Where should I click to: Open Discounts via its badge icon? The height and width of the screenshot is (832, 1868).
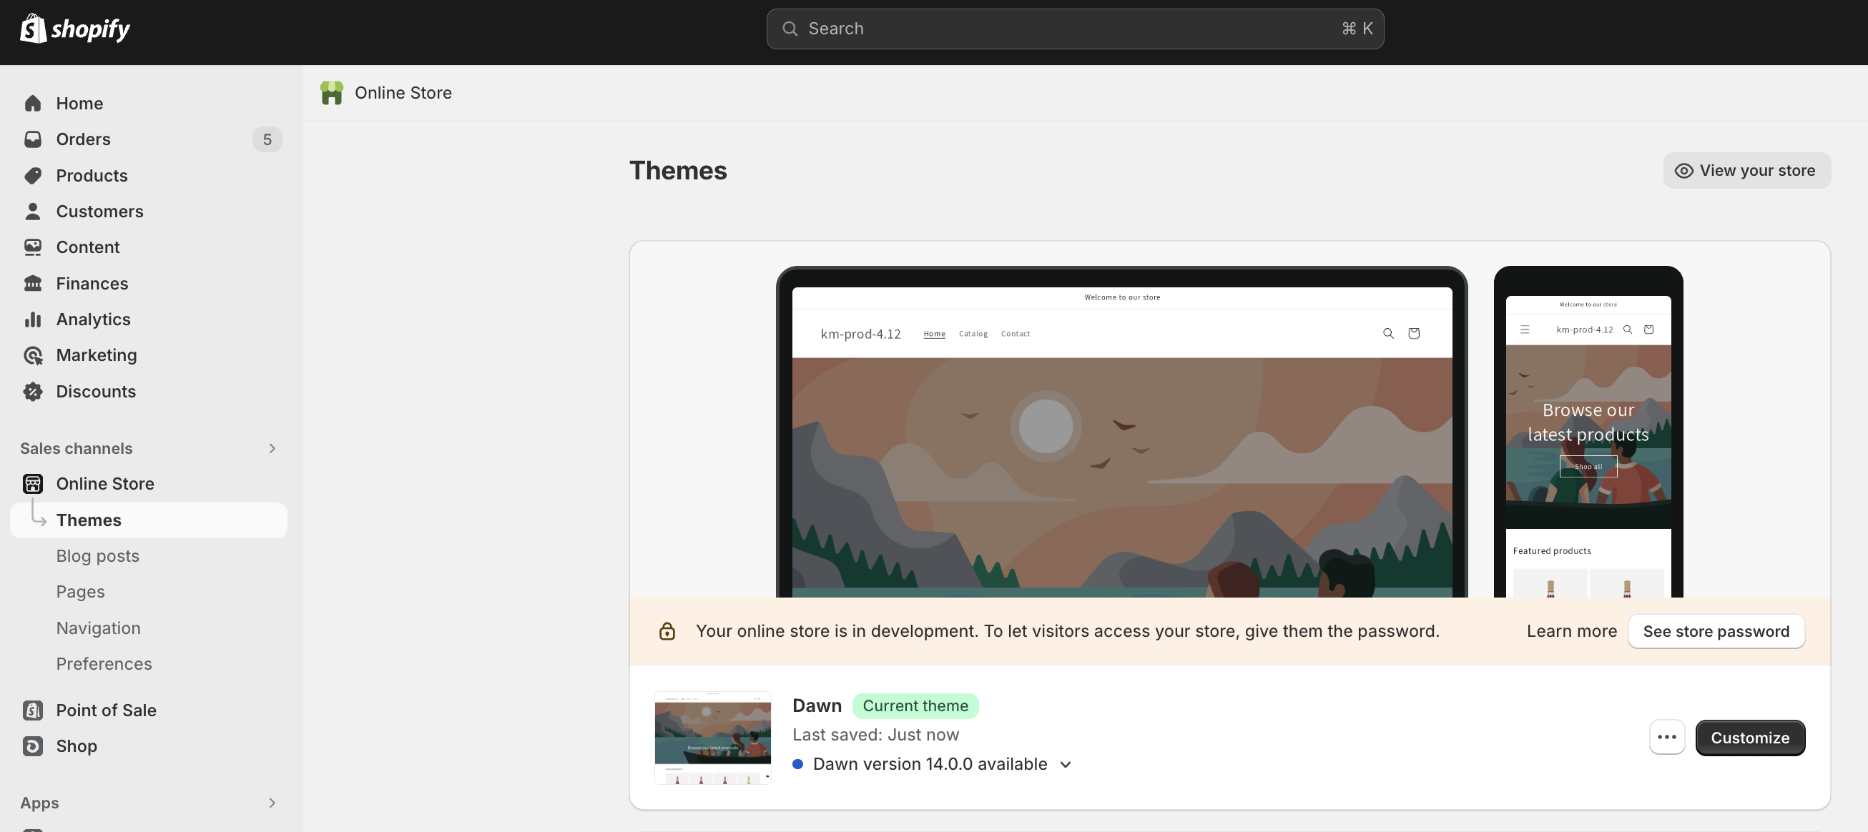pyautogui.click(x=33, y=392)
